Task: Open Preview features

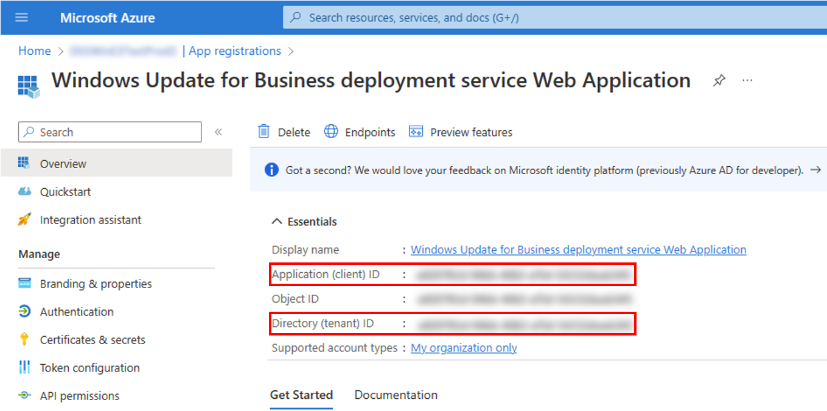Action: click(x=471, y=132)
